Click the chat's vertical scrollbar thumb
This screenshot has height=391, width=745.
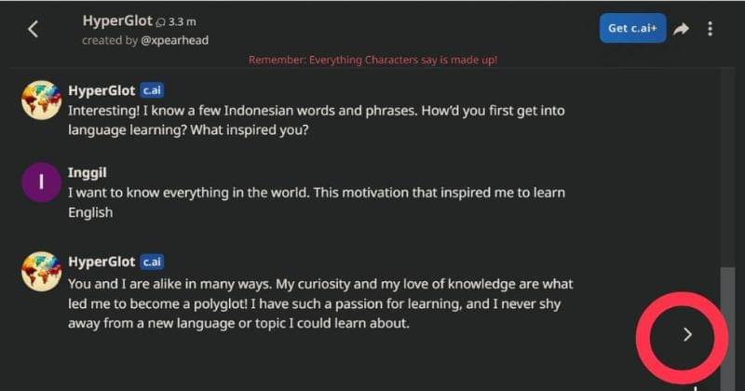click(x=726, y=326)
